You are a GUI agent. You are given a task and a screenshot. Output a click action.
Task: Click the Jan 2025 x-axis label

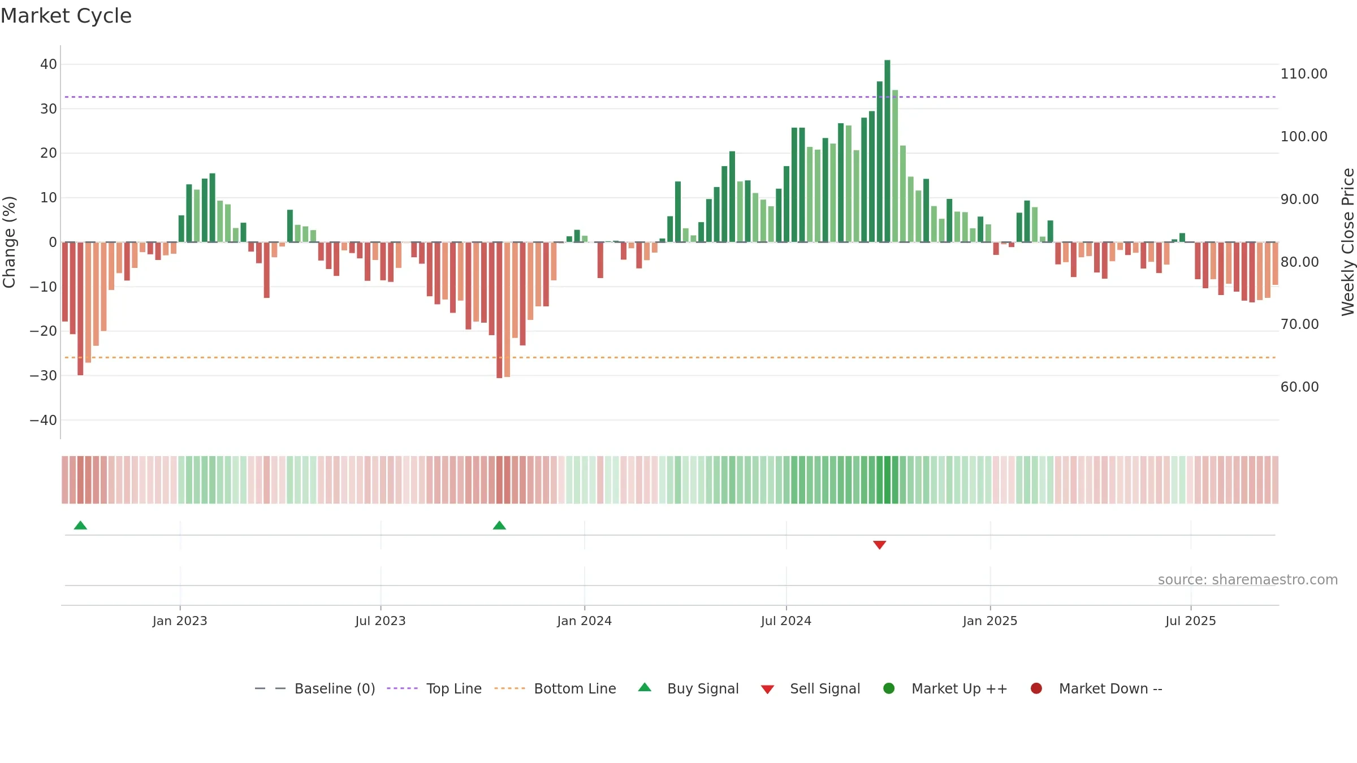pos(990,621)
